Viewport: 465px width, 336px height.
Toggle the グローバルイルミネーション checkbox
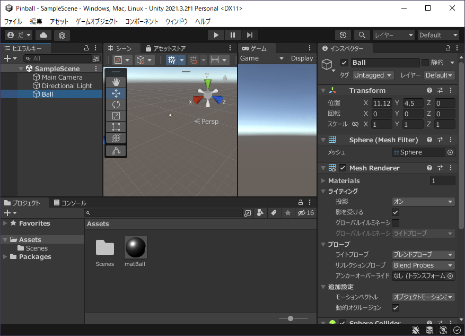pos(396,222)
